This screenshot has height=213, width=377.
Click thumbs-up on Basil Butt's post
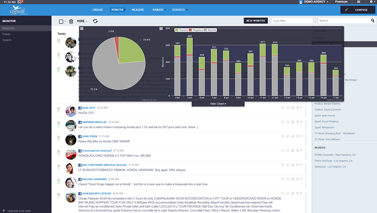[x=288, y=108]
